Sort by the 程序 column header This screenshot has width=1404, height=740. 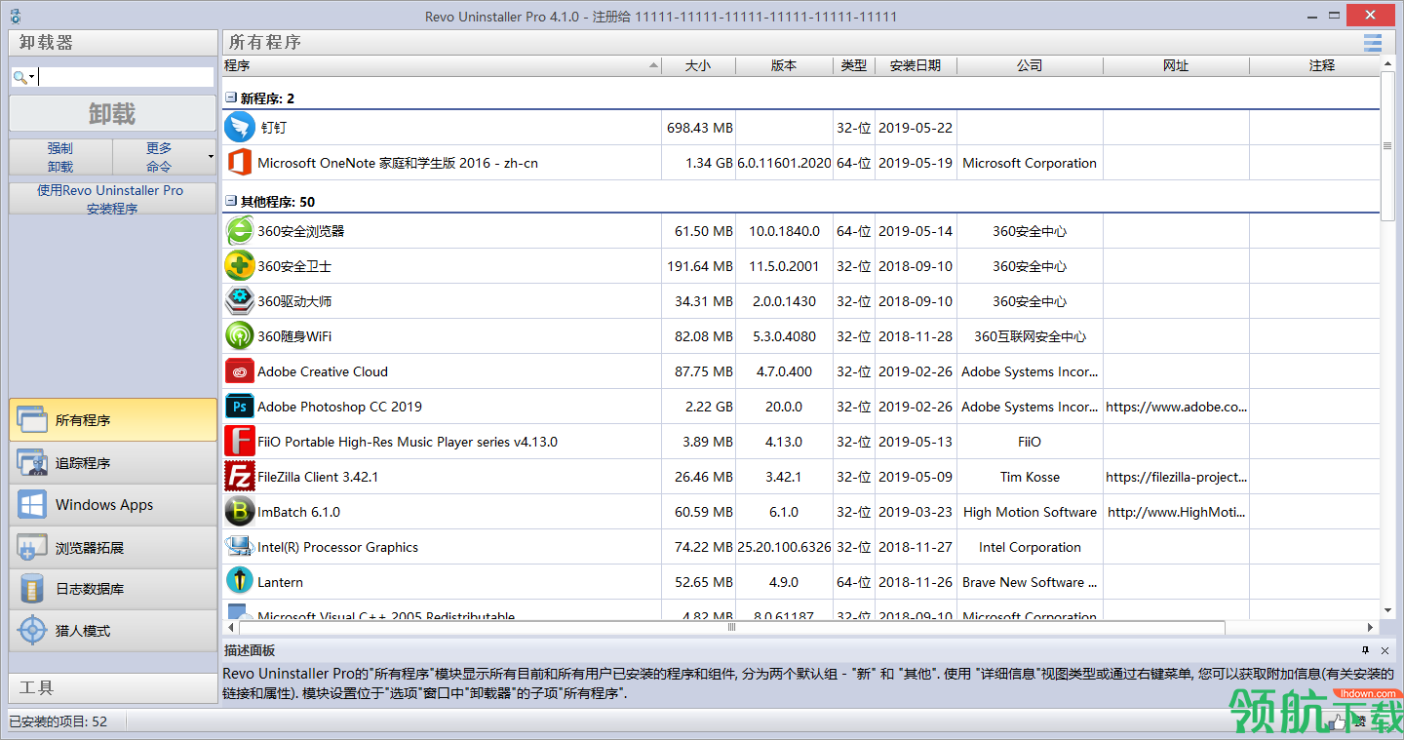coord(442,65)
